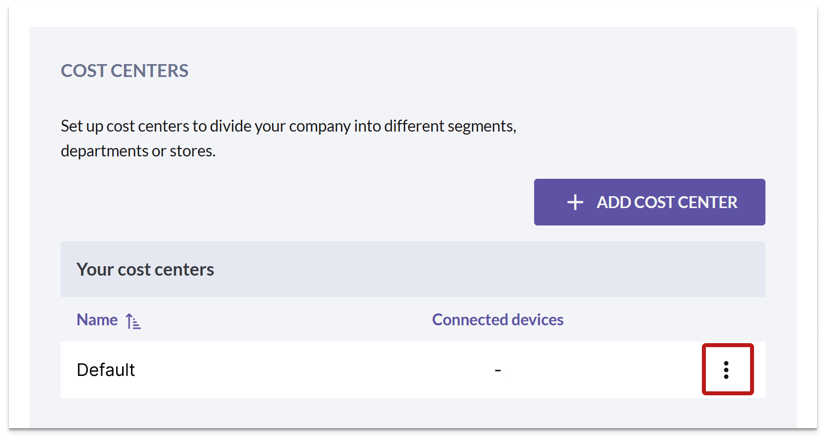The image size is (826, 441).
Task: Click the Connected devices header text
Action: tap(498, 320)
